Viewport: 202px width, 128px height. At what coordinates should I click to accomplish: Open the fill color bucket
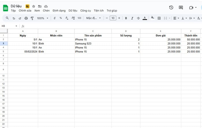(x=153, y=18)
